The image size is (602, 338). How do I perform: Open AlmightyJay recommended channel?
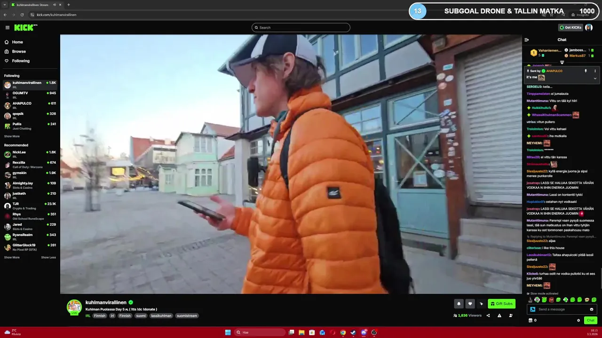coord(30,185)
